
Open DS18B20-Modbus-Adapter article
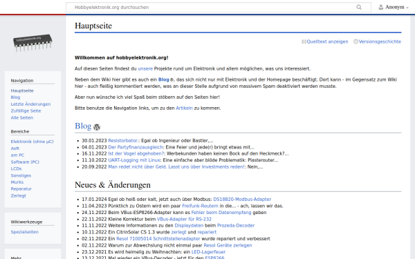pos(242,200)
